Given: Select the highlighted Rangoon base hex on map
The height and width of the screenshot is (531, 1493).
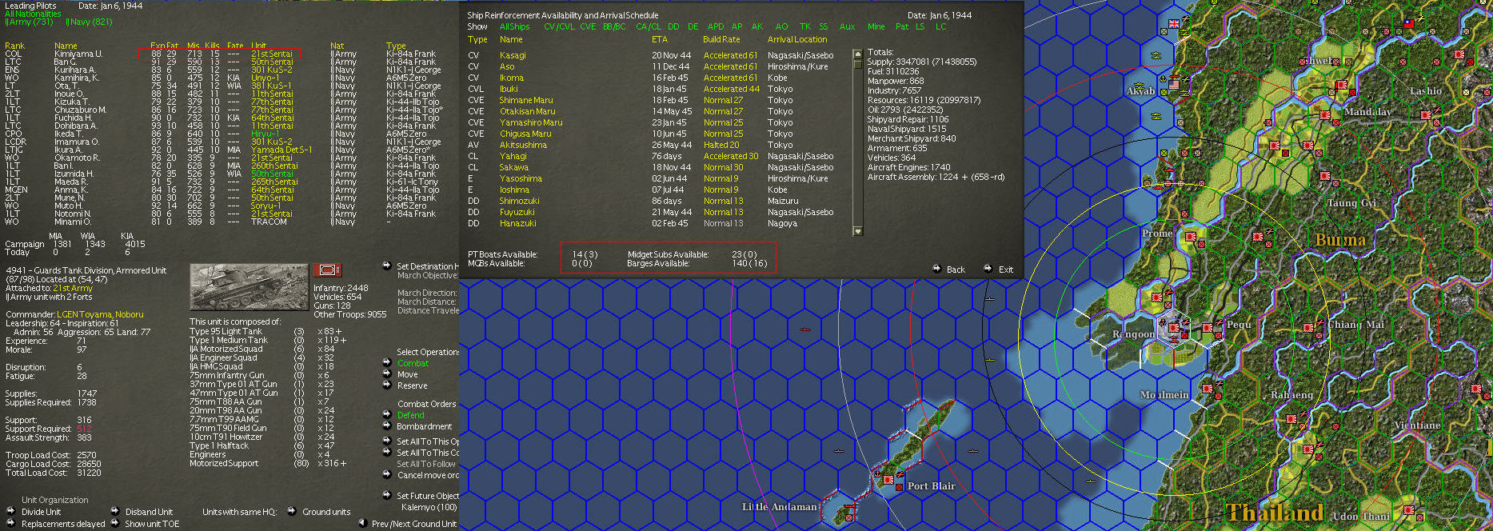Looking at the screenshot, I should coord(1173,329).
